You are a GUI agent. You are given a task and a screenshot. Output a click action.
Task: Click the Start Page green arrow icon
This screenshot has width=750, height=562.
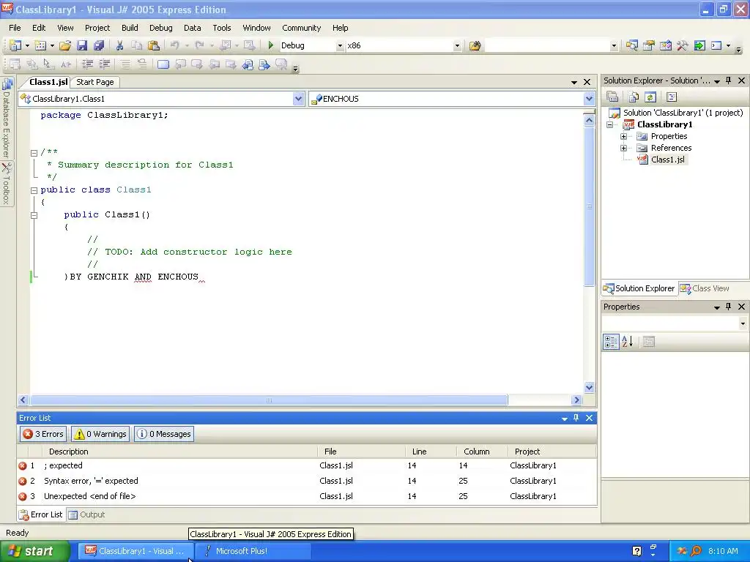tap(699, 45)
